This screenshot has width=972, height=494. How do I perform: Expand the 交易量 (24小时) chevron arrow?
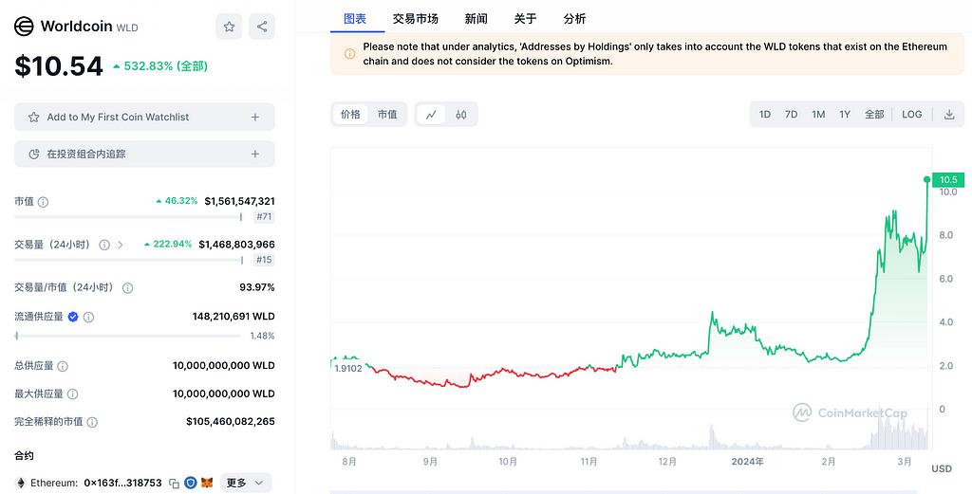coord(120,245)
